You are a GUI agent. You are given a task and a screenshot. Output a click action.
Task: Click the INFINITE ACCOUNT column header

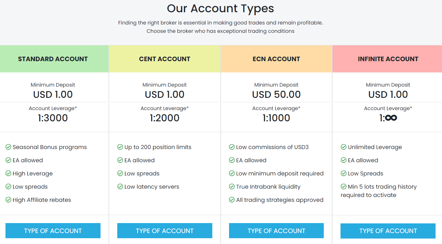tap(388, 59)
